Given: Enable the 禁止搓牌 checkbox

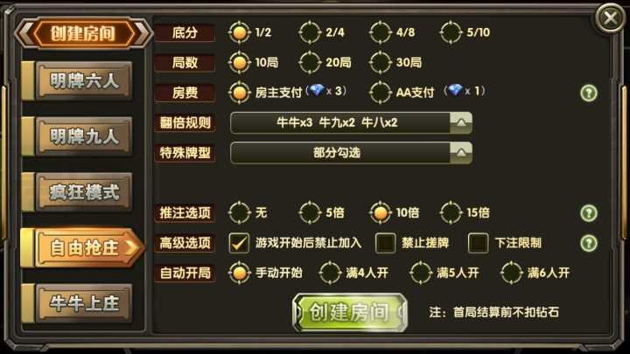Looking at the screenshot, I should [385, 243].
